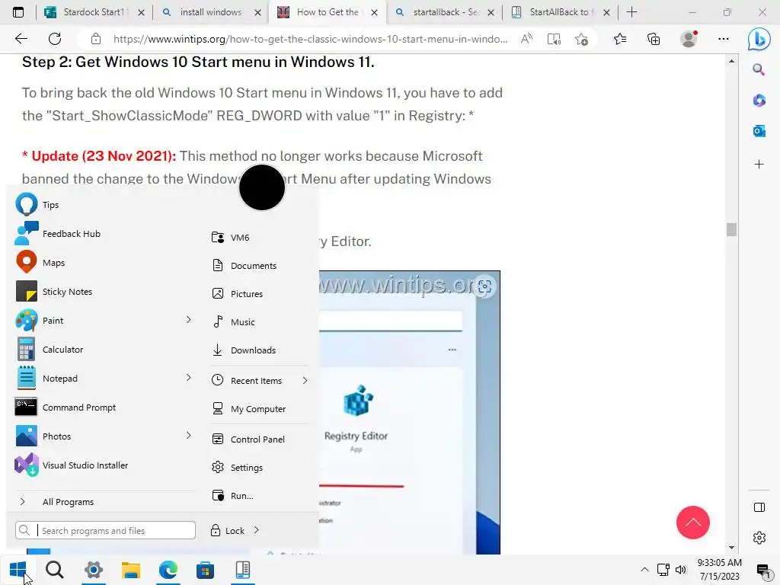The image size is (780, 585).
Task: Open Pictures folder from Start menu
Action: point(260,293)
